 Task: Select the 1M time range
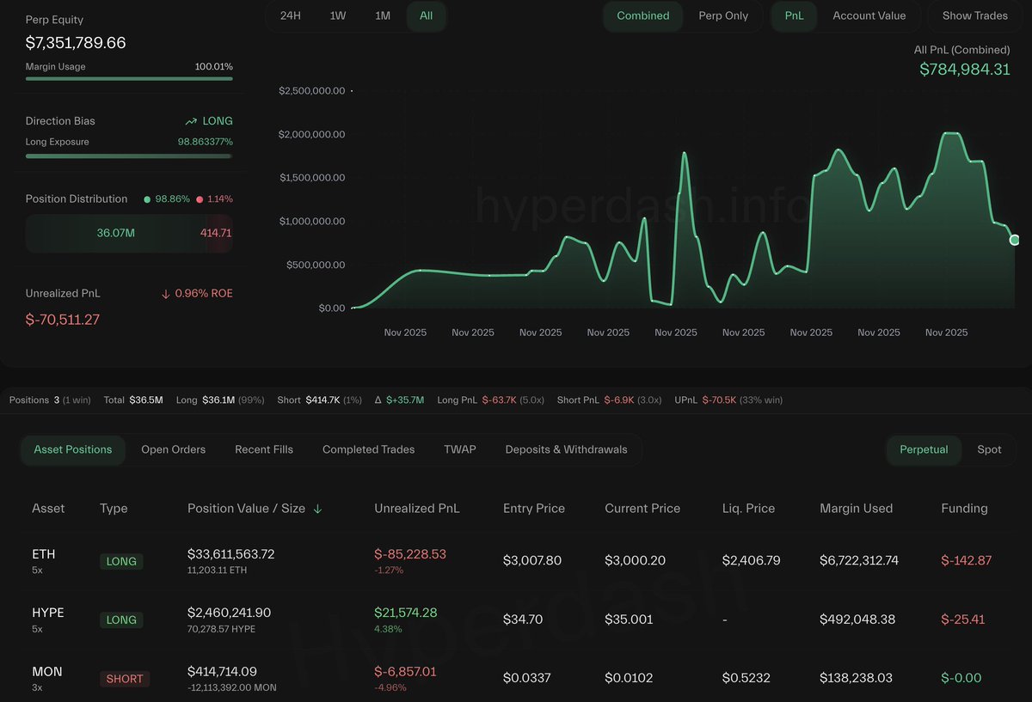coord(383,15)
